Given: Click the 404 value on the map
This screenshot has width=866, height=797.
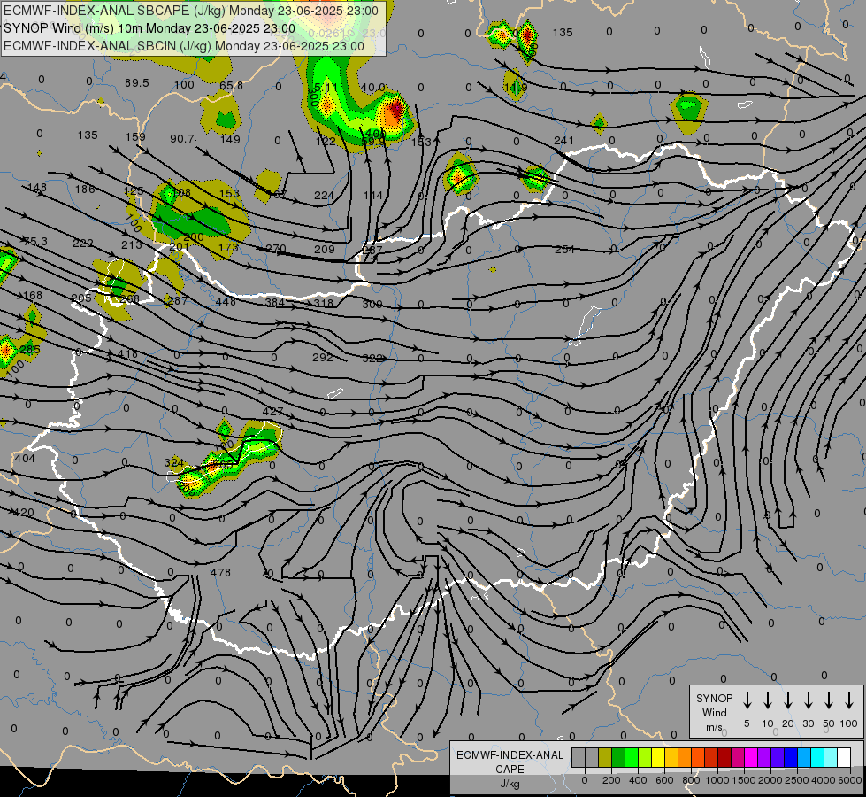Looking at the screenshot, I should click(x=25, y=458).
